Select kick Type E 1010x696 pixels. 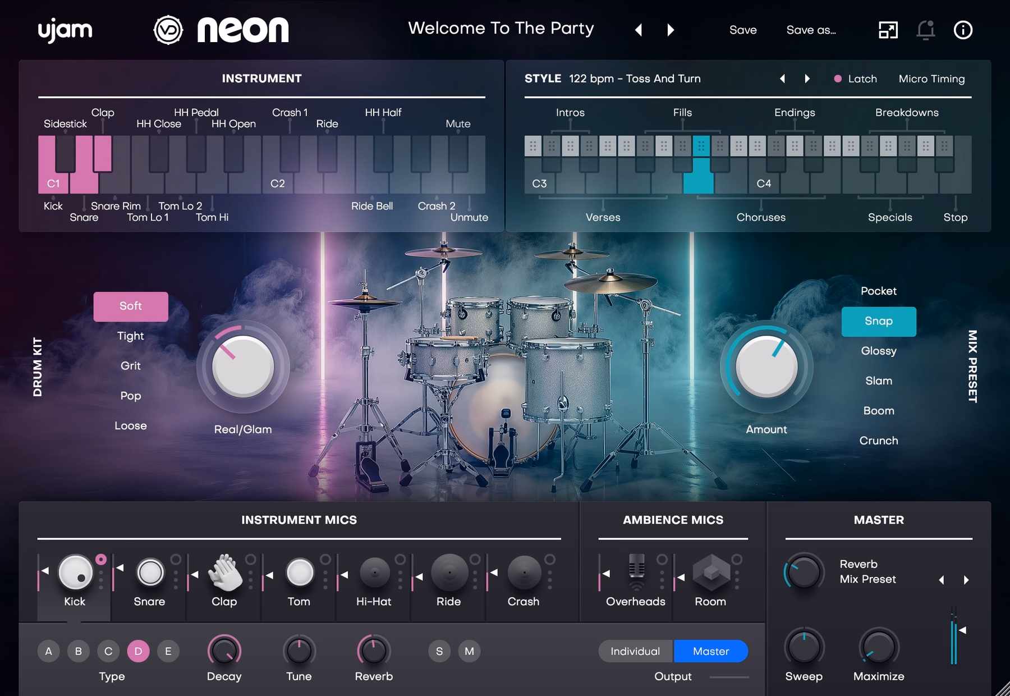click(x=168, y=651)
